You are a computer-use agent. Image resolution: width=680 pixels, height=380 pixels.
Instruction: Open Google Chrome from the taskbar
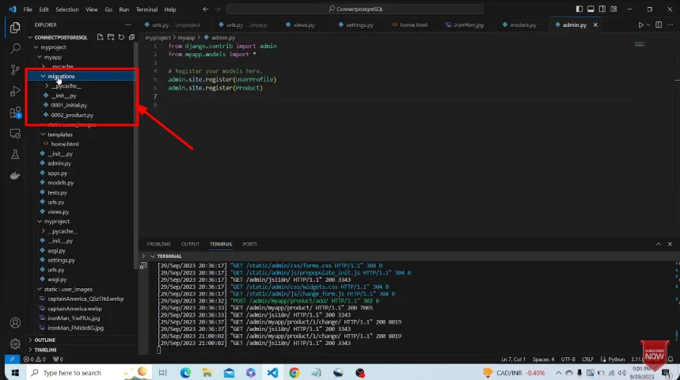pos(294,373)
